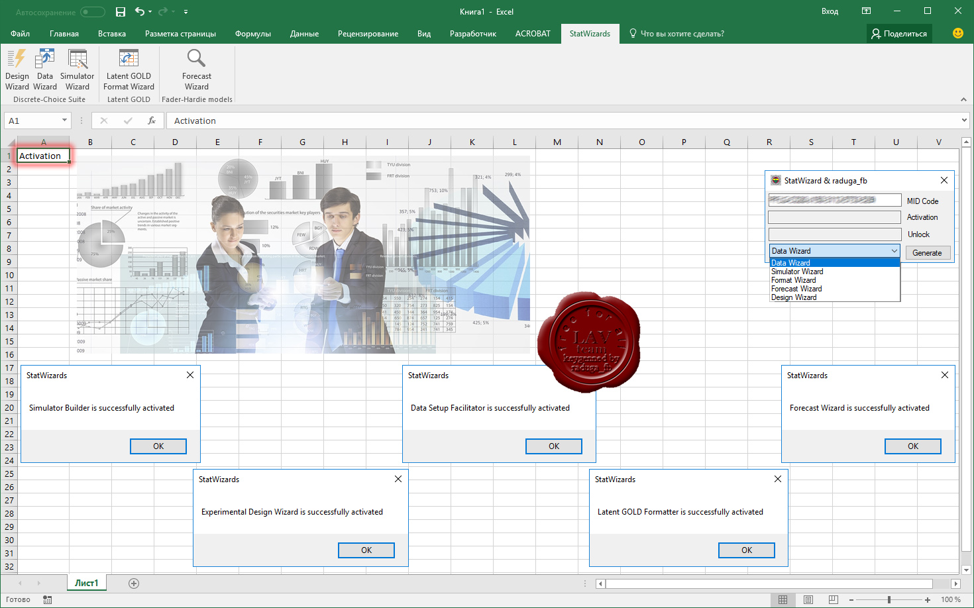Open the Customize Quick Access Toolbar arrow

[186, 12]
